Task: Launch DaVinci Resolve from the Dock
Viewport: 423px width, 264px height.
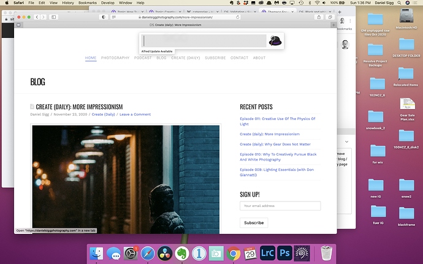Action: [165, 254]
